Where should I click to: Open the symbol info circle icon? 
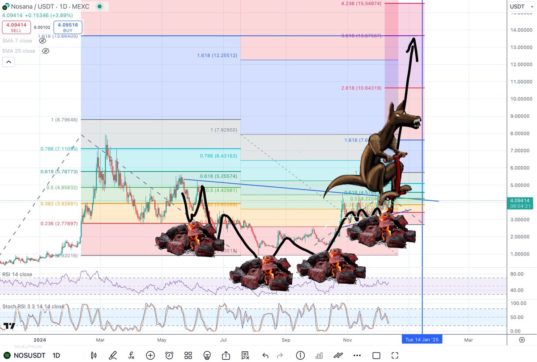[x=300, y=356]
